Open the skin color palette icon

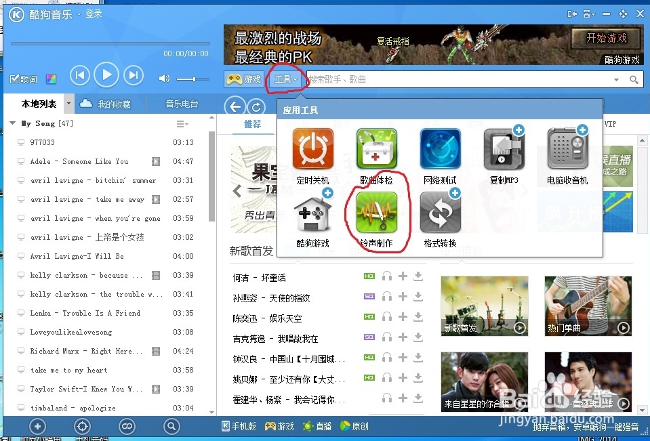51,79
